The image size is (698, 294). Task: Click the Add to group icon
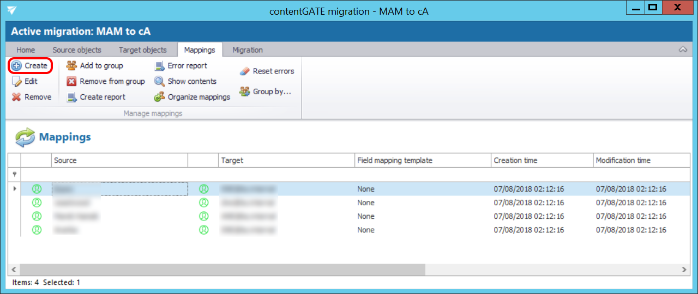71,66
